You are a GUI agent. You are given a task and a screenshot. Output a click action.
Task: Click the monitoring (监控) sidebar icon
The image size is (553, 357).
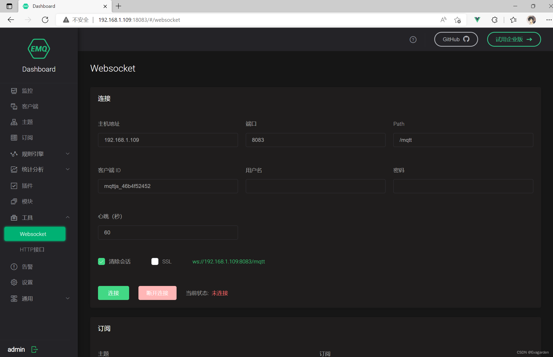pyautogui.click(x=14, y=91)
